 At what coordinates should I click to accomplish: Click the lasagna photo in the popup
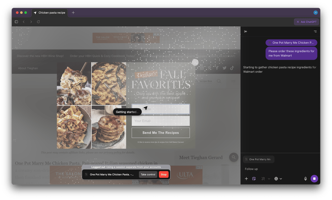tap(74, 83)
